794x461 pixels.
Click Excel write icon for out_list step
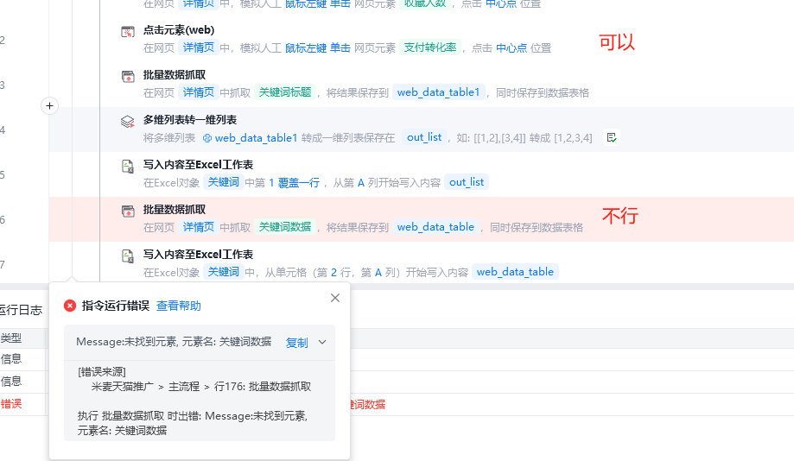127,166
